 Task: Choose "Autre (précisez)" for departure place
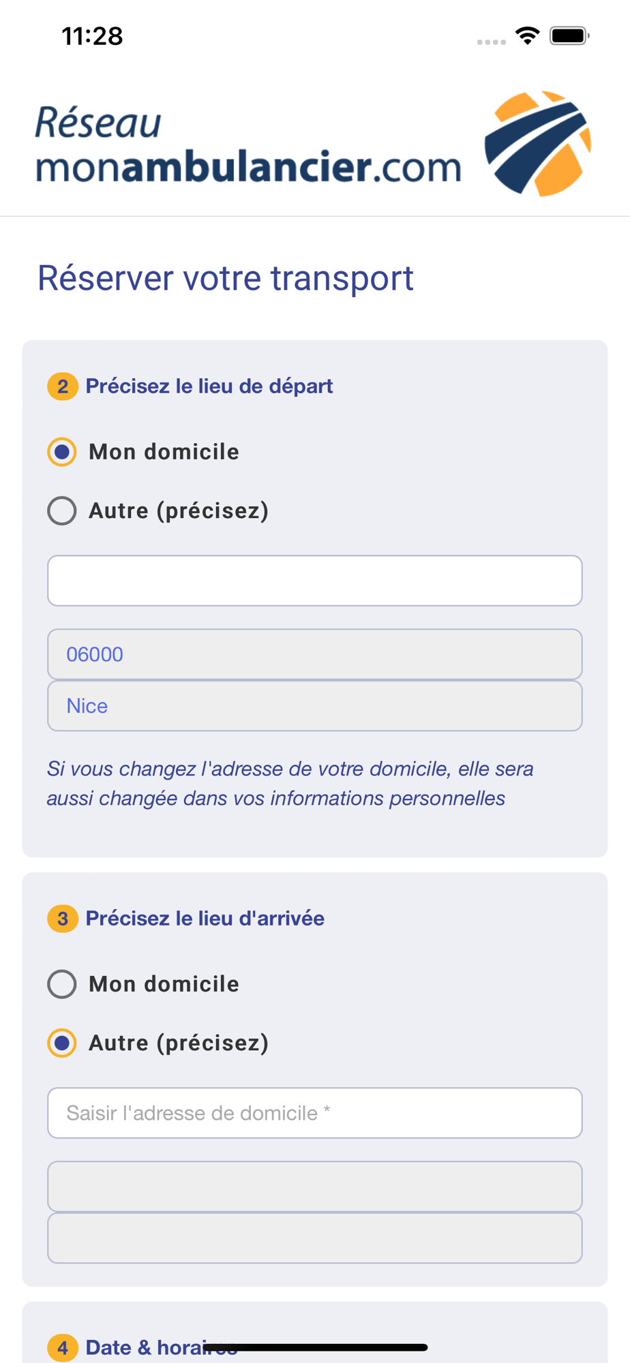tap(62, 511)
